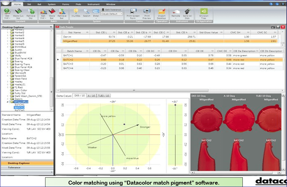Screen dimensions: 287x187
Task: Open the Window ribbon tab
Action: pyautogui.click(x=110, y=4)
